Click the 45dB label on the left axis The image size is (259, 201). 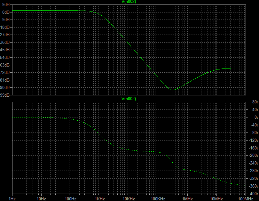click(x=5, y=50)
